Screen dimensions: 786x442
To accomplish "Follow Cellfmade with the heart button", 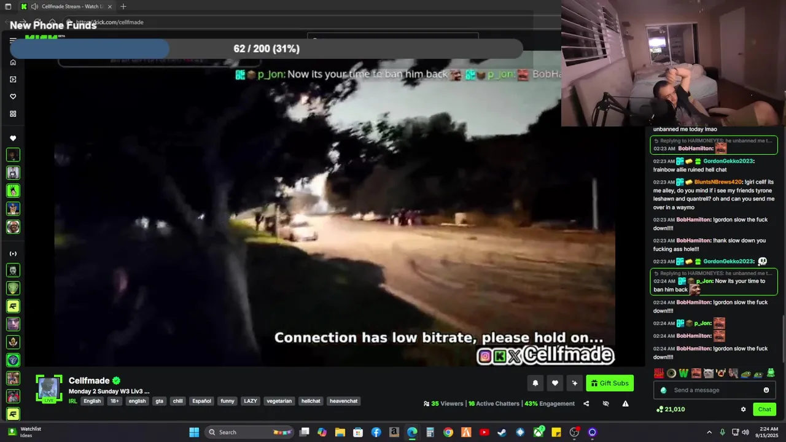I will (x=555, y=383).
